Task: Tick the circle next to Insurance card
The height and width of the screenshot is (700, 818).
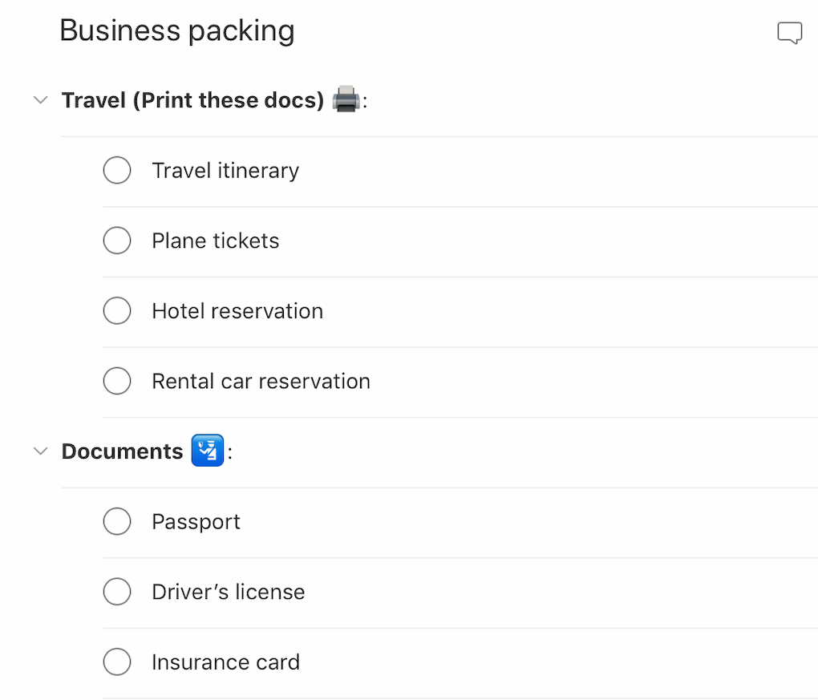Action: pyautogui.click(x=117, y=662)
